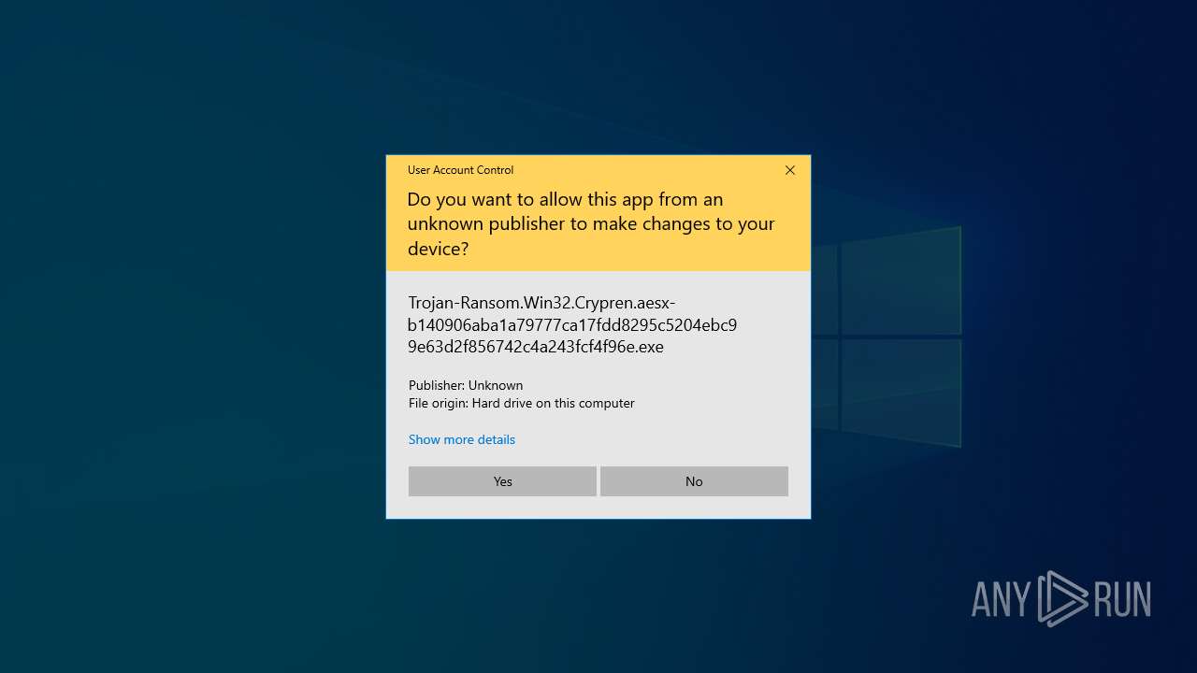The height and width of the screenshot is (673, 1197).
Task: Click the Publisher: Unknown text
Action: (466, 385)
